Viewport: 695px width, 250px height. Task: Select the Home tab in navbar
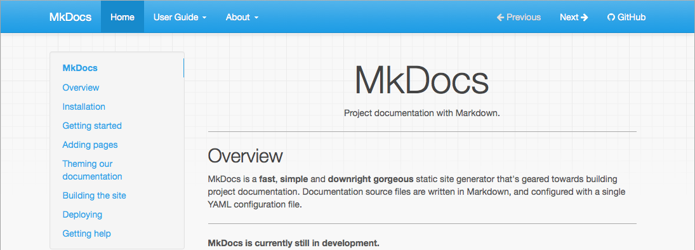click(122, 17)
